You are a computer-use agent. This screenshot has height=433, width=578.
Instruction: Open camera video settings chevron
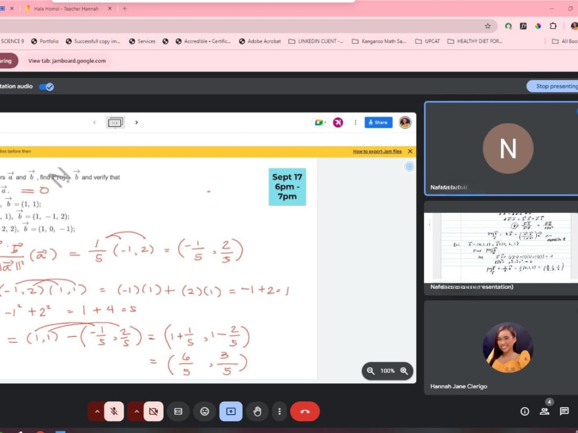point(136,411)
